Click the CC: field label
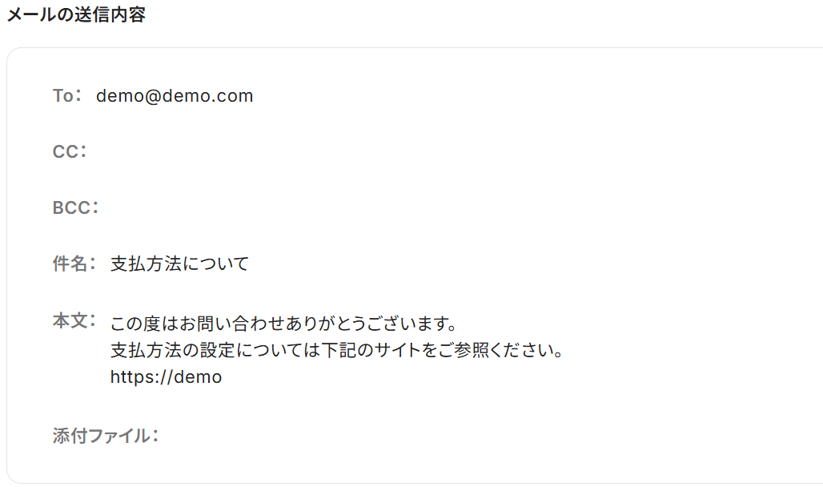Image resolution: width=823 pixels, height=487 pixels. tap(70, 152)
